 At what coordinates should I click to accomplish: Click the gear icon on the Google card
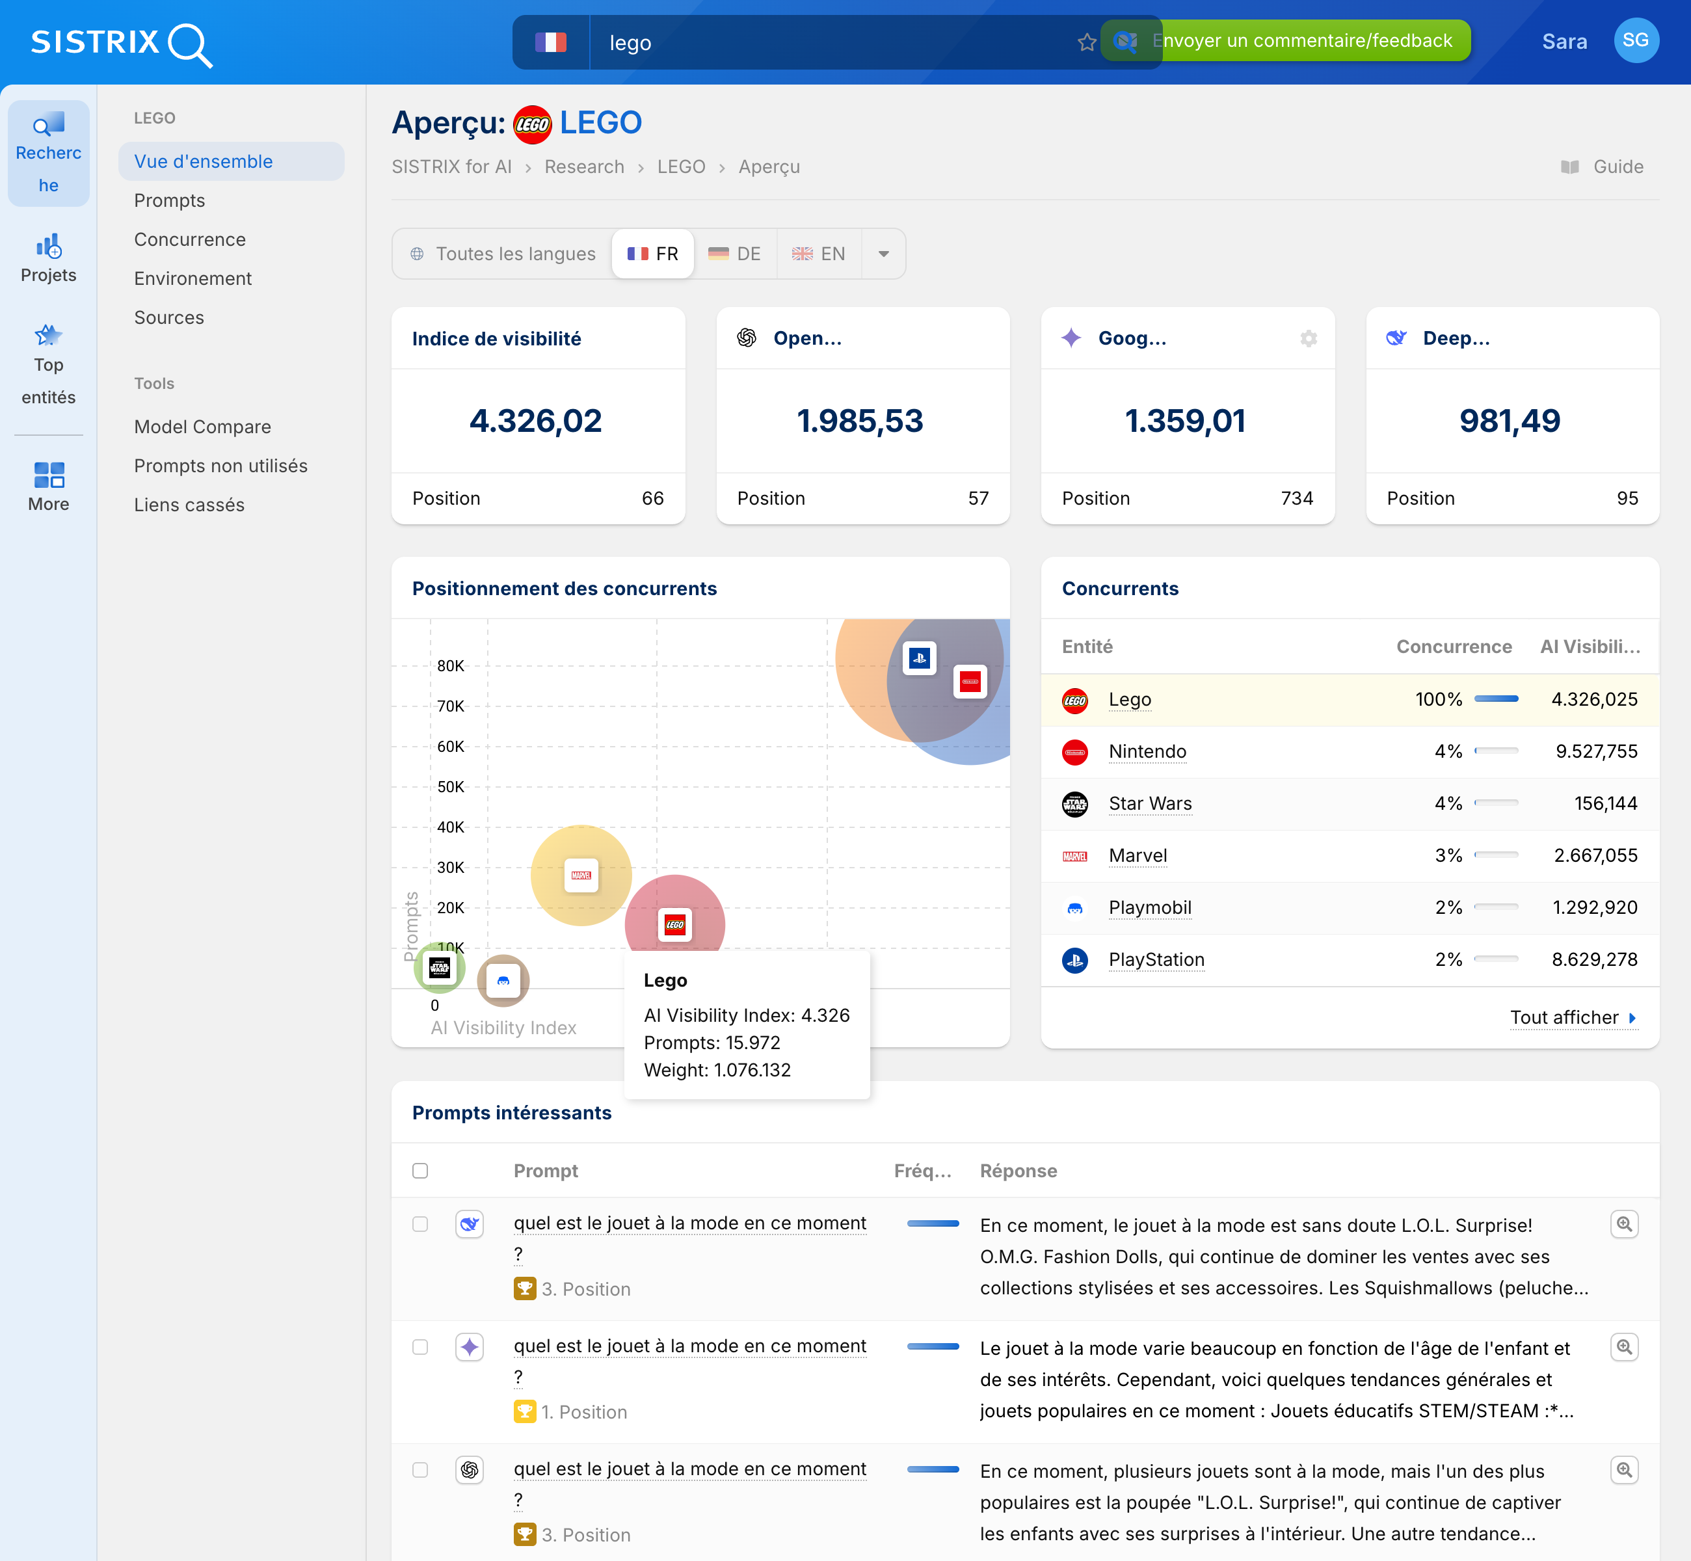pos(1309,339)
